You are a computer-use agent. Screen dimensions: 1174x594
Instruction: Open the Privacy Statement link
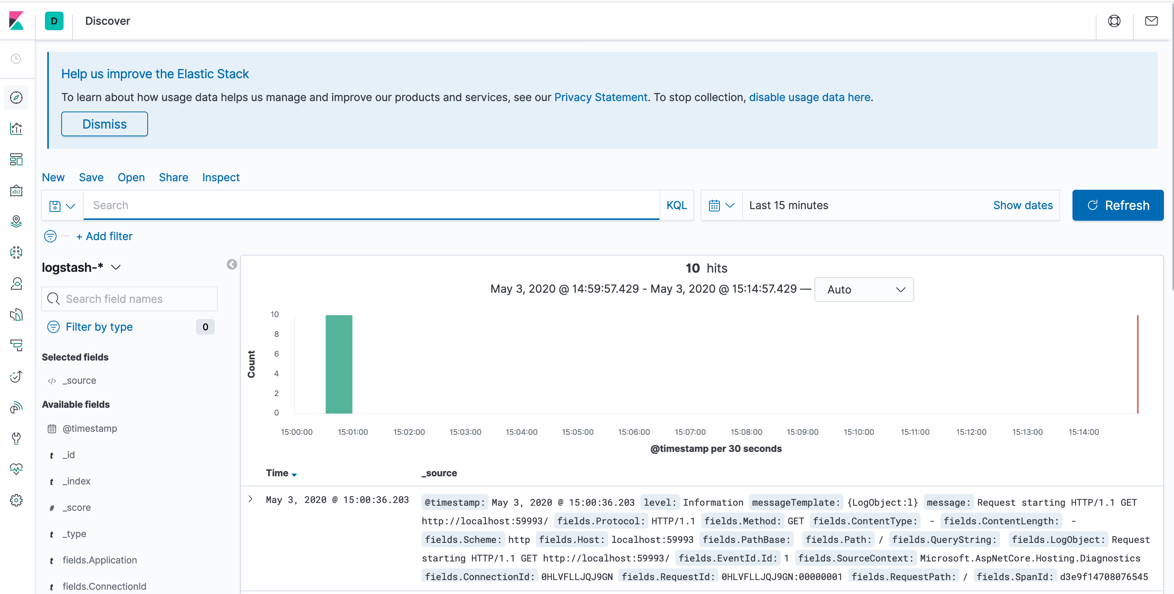tap(601, 97)
